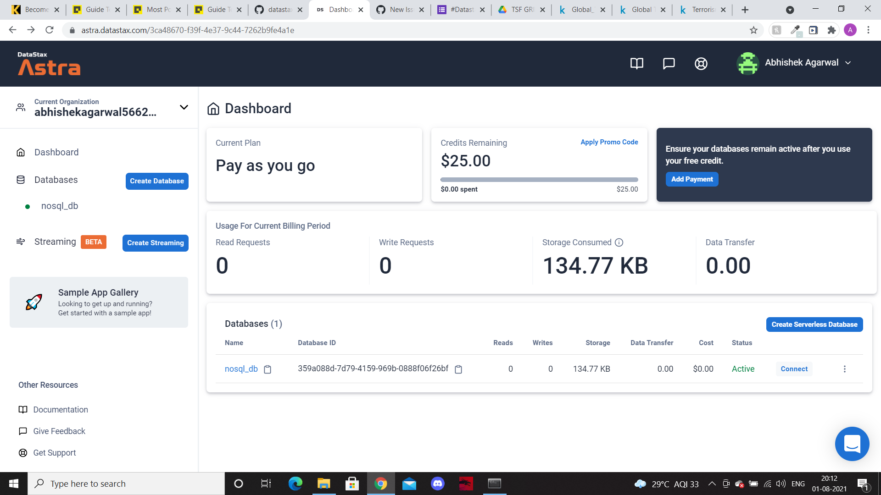Image resolution: width=881 pixels, height=495 pixels.
Task: Click the Storage Consumed info icon
Action: 620,242
